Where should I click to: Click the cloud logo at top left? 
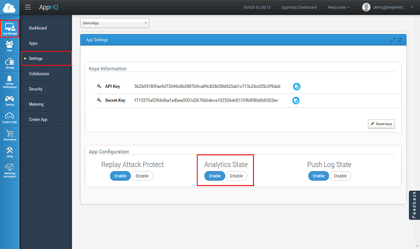9,8
